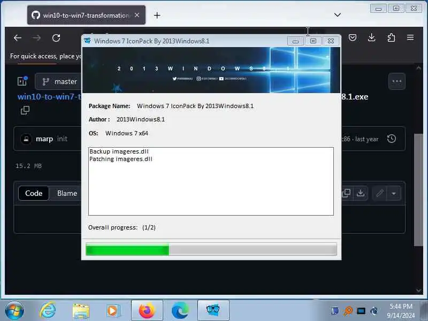Open a new Firefox tab
428x321 pixels.
(157, 16)
